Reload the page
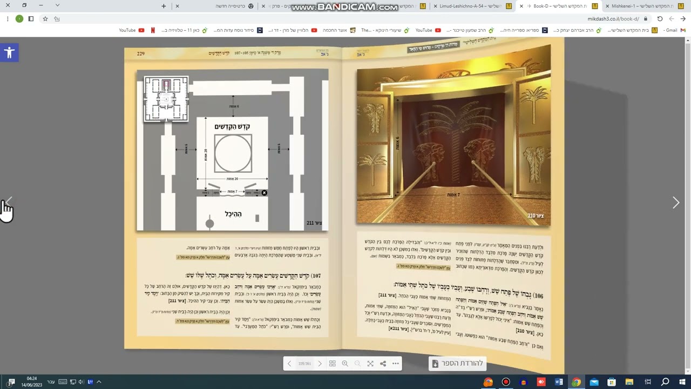The width and height of the screenshot is (691, 389). (660, 19)
